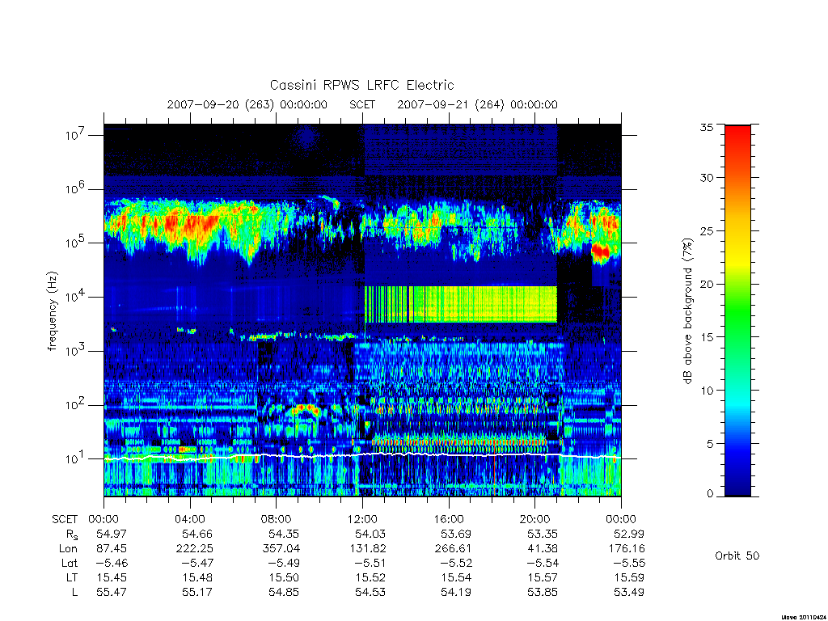Select the LT value "15.45"
Screen dimensions: 828x621
[112, 577]
